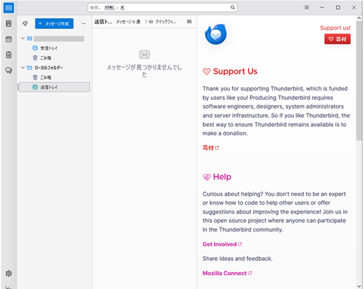Open the Tasks space
The image size is (364, 289).
point(9,55)
